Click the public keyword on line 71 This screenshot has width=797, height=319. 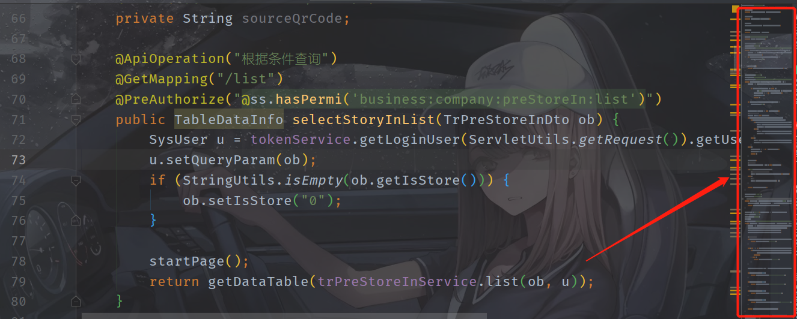[x=141, y=120]
